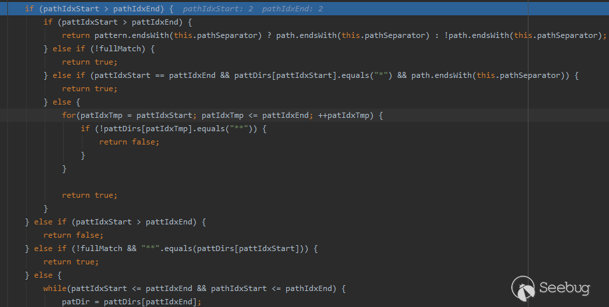609x307 pixels.
Task: Click inline debug value 'pathIdxEnd: 2'
Action: pos(293,9)
